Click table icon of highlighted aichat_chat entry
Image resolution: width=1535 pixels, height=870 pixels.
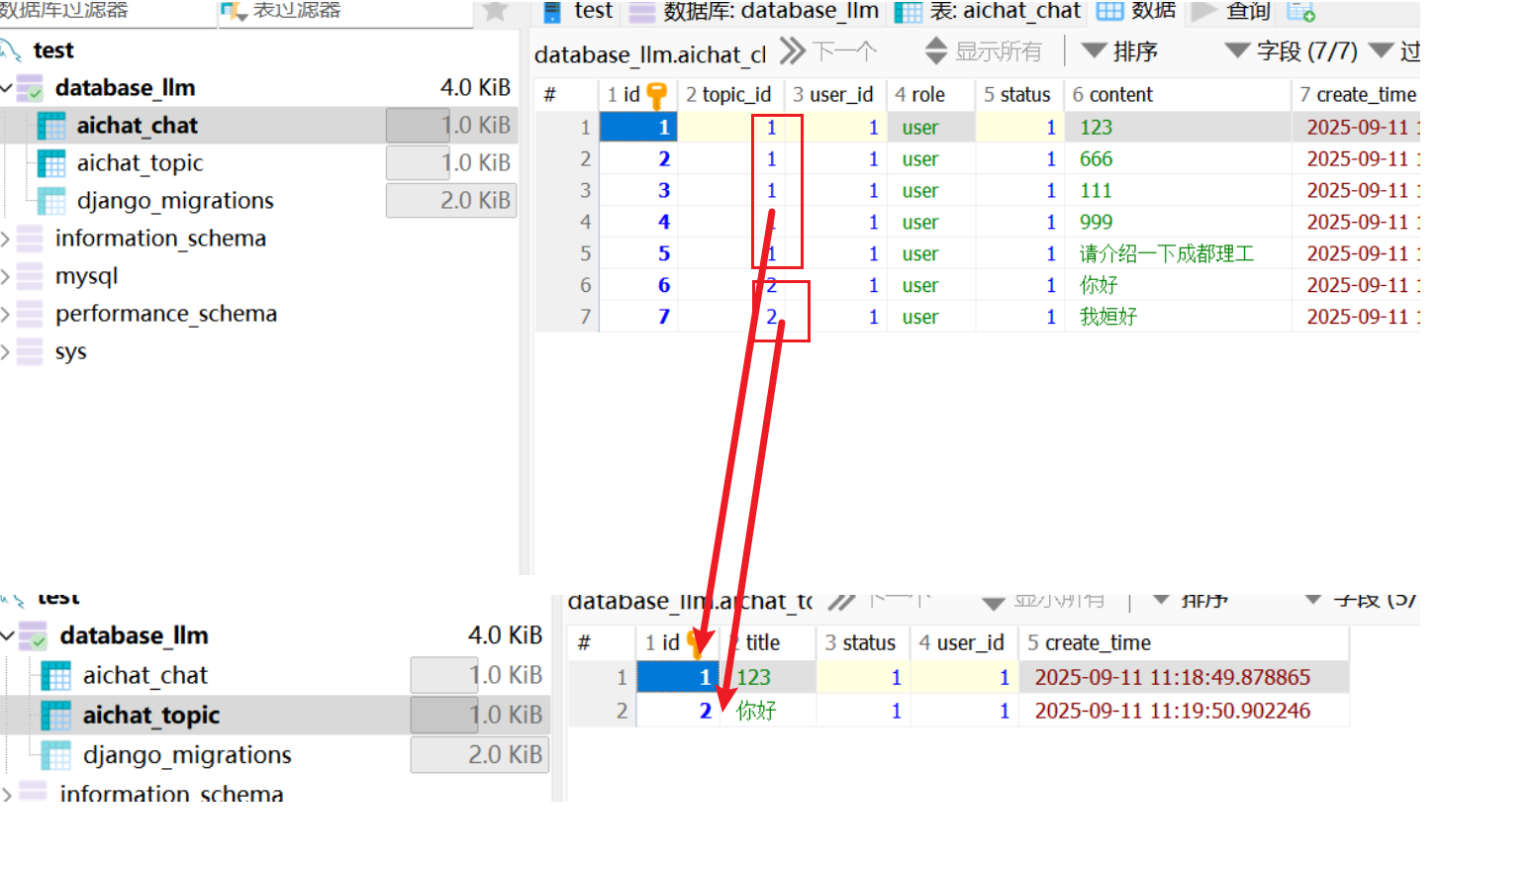(x=51, y=126)
